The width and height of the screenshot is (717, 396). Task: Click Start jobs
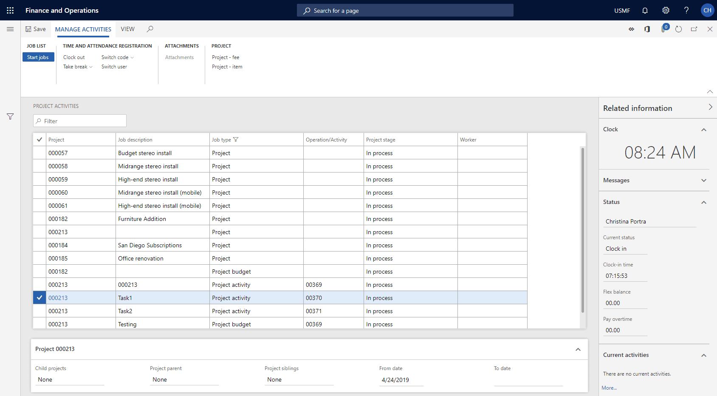38,57
